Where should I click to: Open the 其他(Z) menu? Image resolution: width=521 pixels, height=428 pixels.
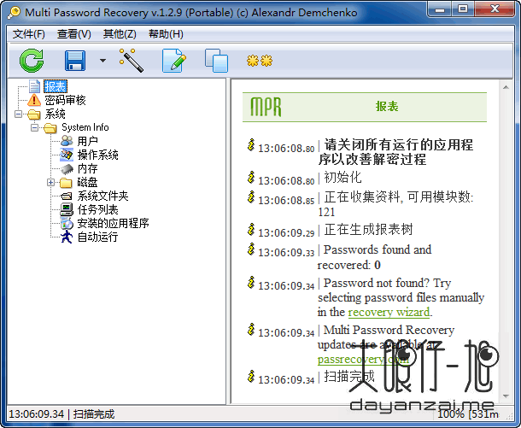tap(120, 34)
